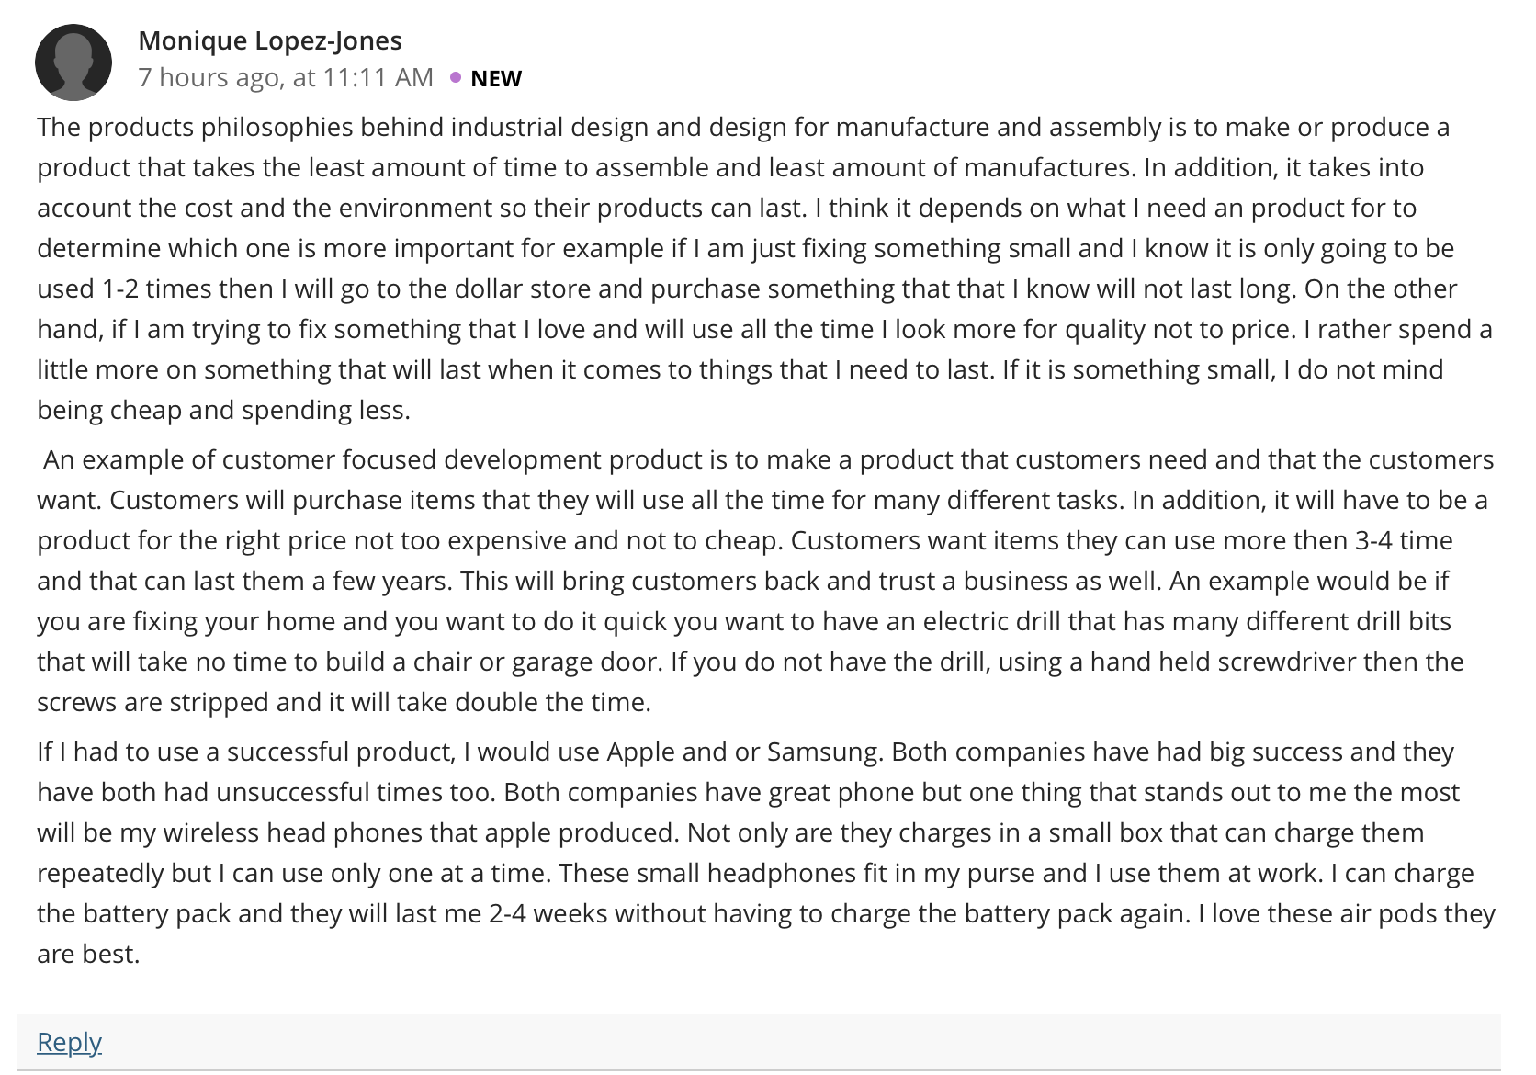Click Monique Lopez-Jones's profile avatar
1536x1075 pixels.
[x=73, y=62]
